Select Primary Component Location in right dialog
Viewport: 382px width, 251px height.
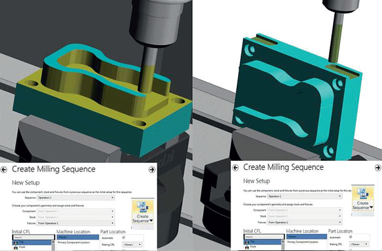pos(302,242)
